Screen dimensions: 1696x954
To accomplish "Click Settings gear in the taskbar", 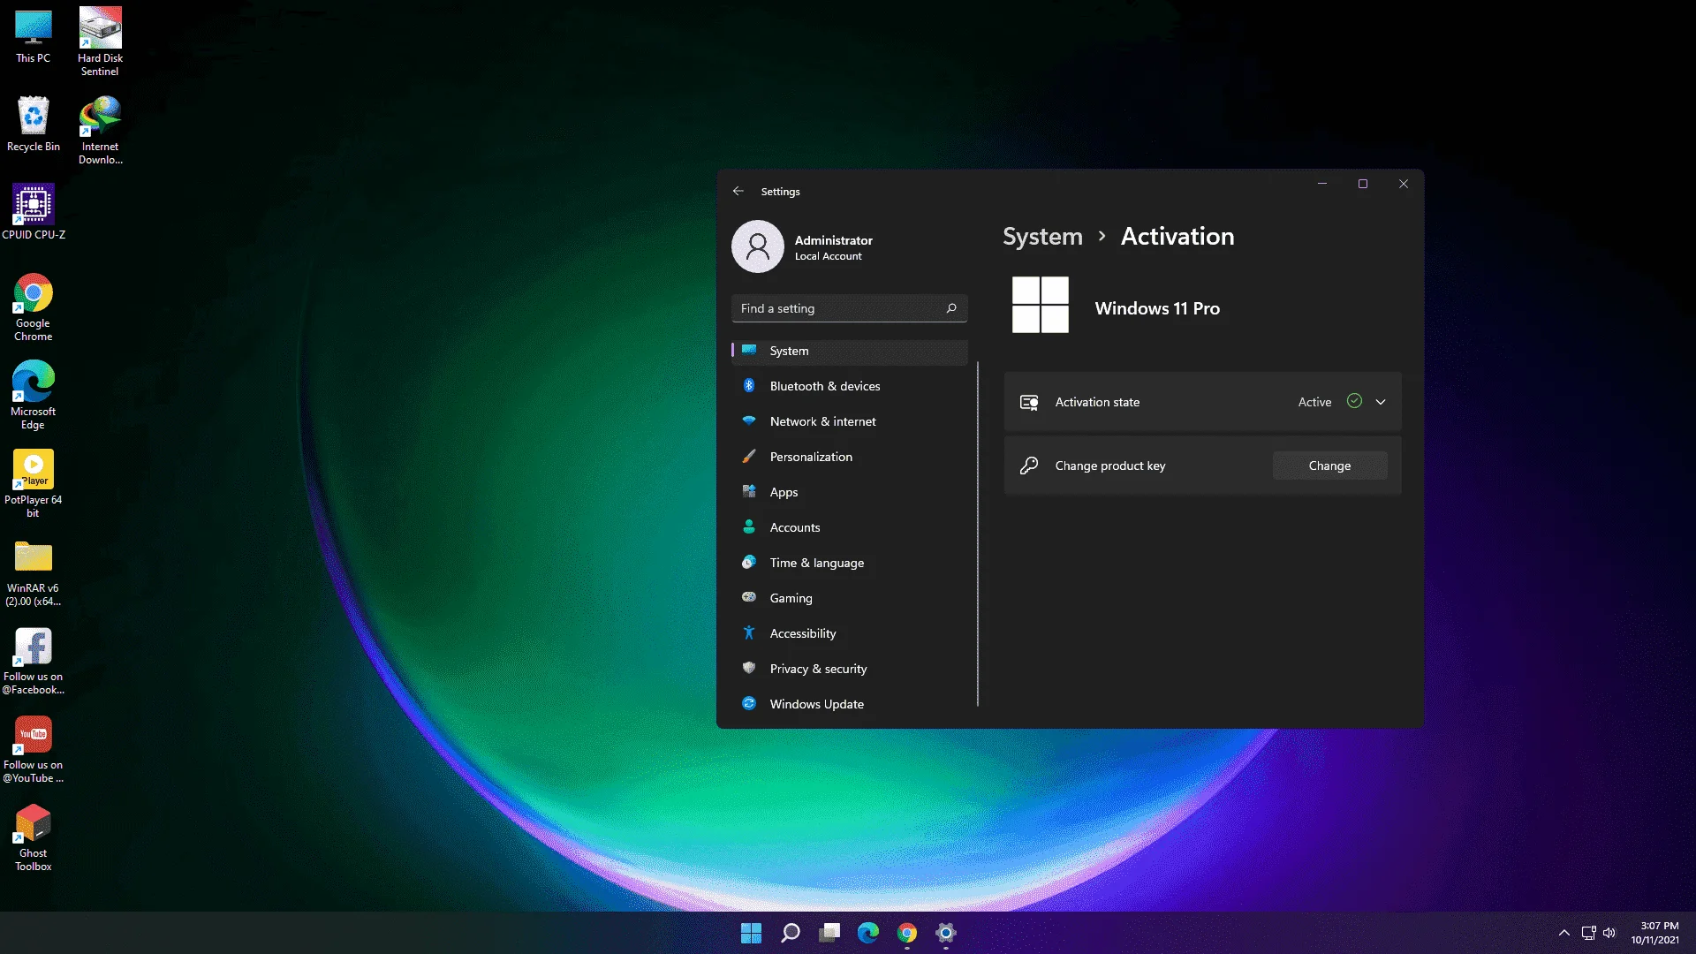I will (x=946, y=933).
